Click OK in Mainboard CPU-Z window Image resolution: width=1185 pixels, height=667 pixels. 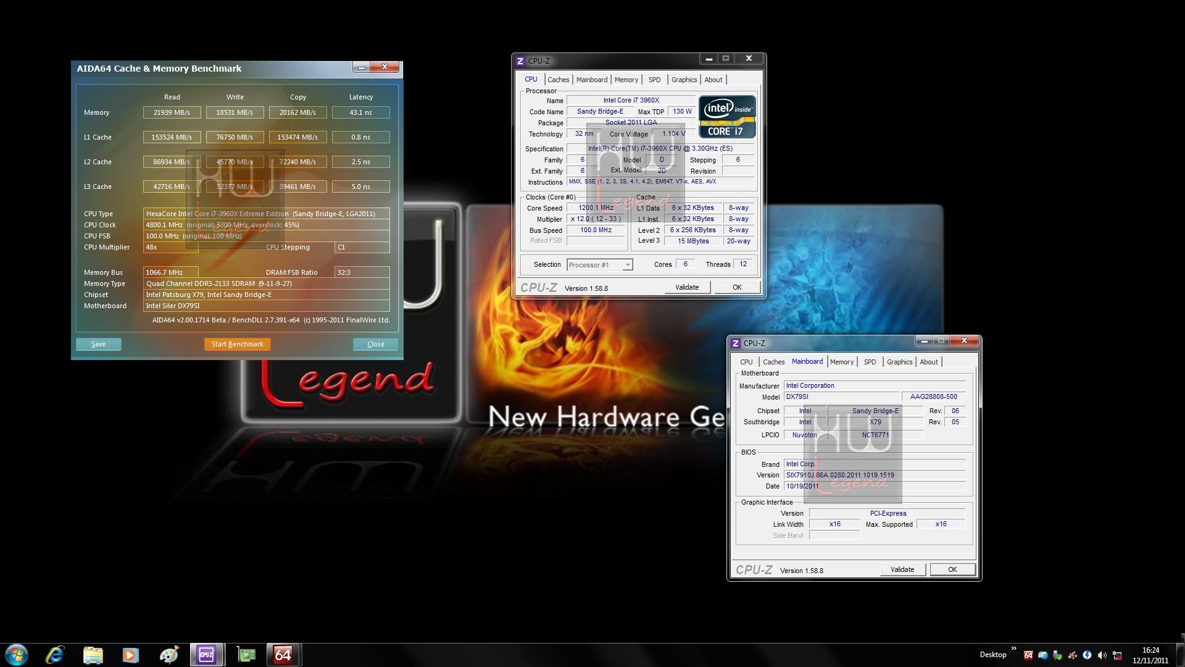(x=952, y=569)
